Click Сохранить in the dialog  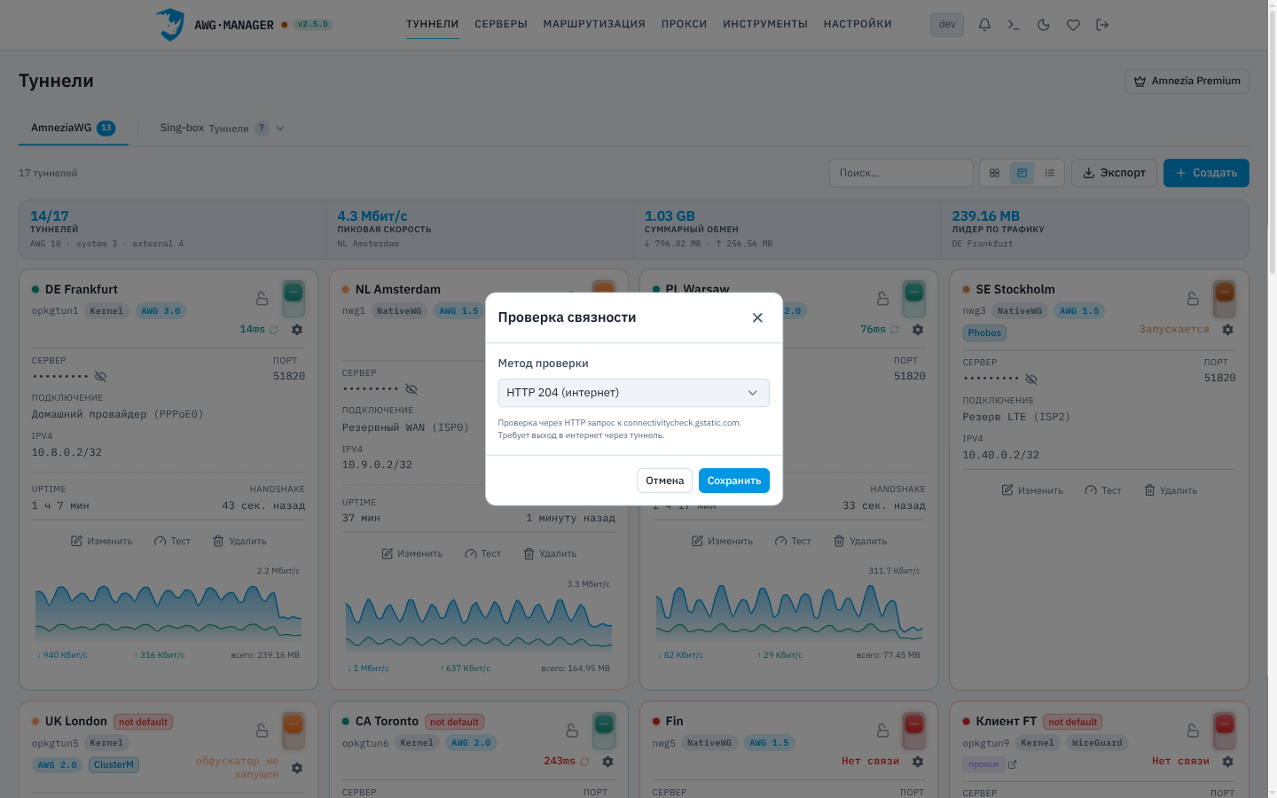[734, 481]
